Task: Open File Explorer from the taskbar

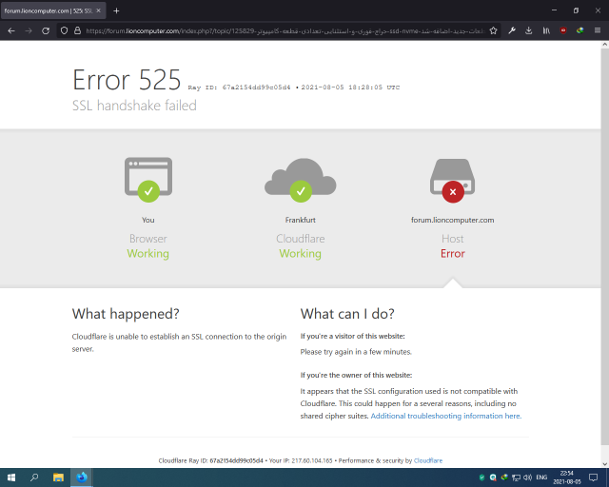Action: pos(58,477)
